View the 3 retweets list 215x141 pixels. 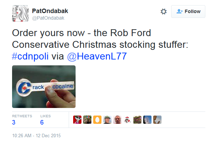13,122
